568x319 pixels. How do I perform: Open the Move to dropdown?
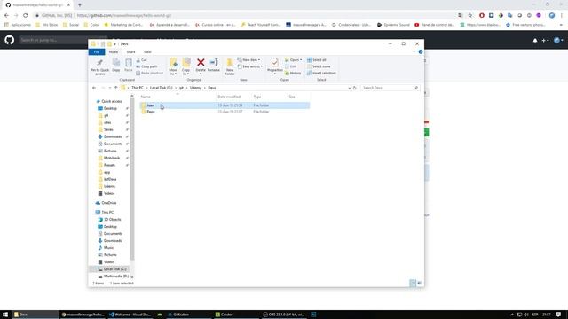174,67
